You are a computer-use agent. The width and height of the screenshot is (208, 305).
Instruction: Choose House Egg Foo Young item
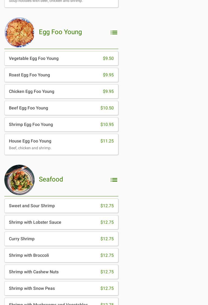click(61, 144)
